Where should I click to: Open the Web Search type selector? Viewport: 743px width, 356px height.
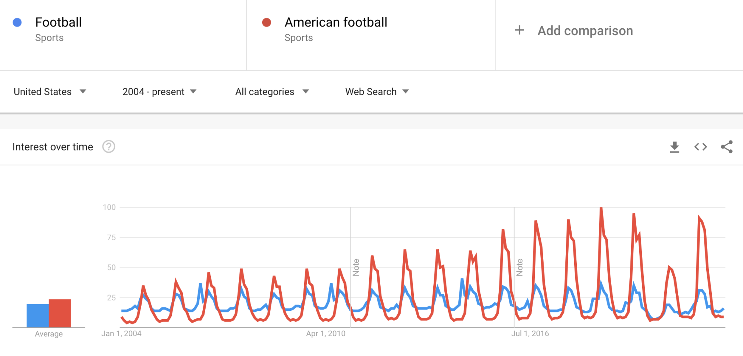[376, 92]
